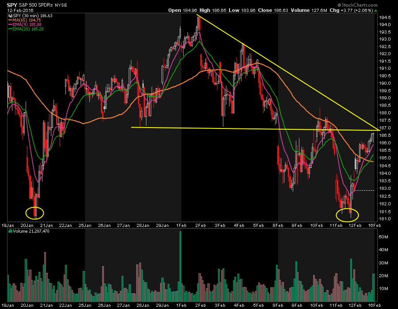Viewport: 398px width, 309px height.
Task: Click 4Feb on the volume panel date axis
Action: pos(239,305)
